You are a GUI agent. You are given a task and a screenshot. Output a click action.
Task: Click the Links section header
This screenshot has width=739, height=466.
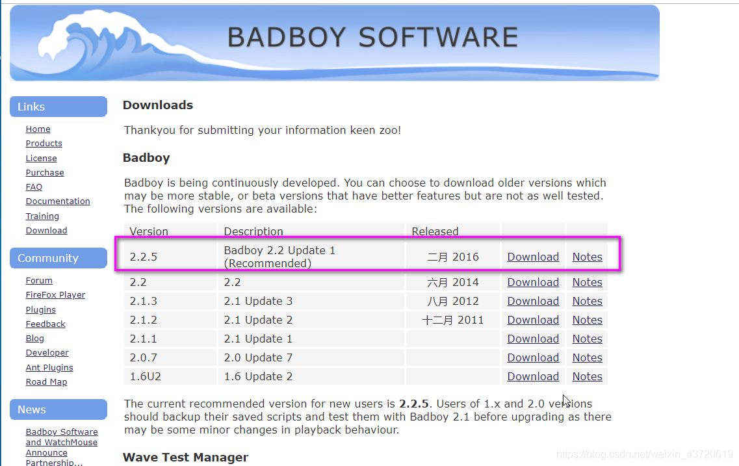pyautogui.click(x=58, y=107)
